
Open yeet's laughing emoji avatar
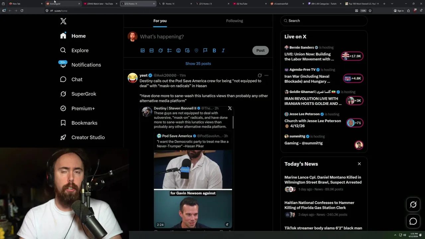132,78
